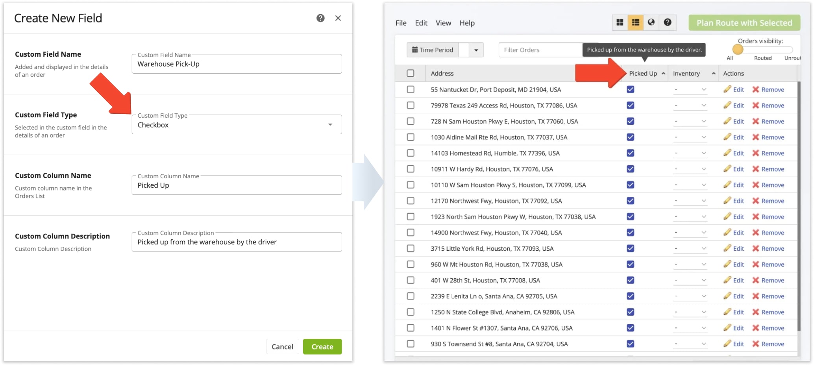Click the Address column header

(442, 74)
